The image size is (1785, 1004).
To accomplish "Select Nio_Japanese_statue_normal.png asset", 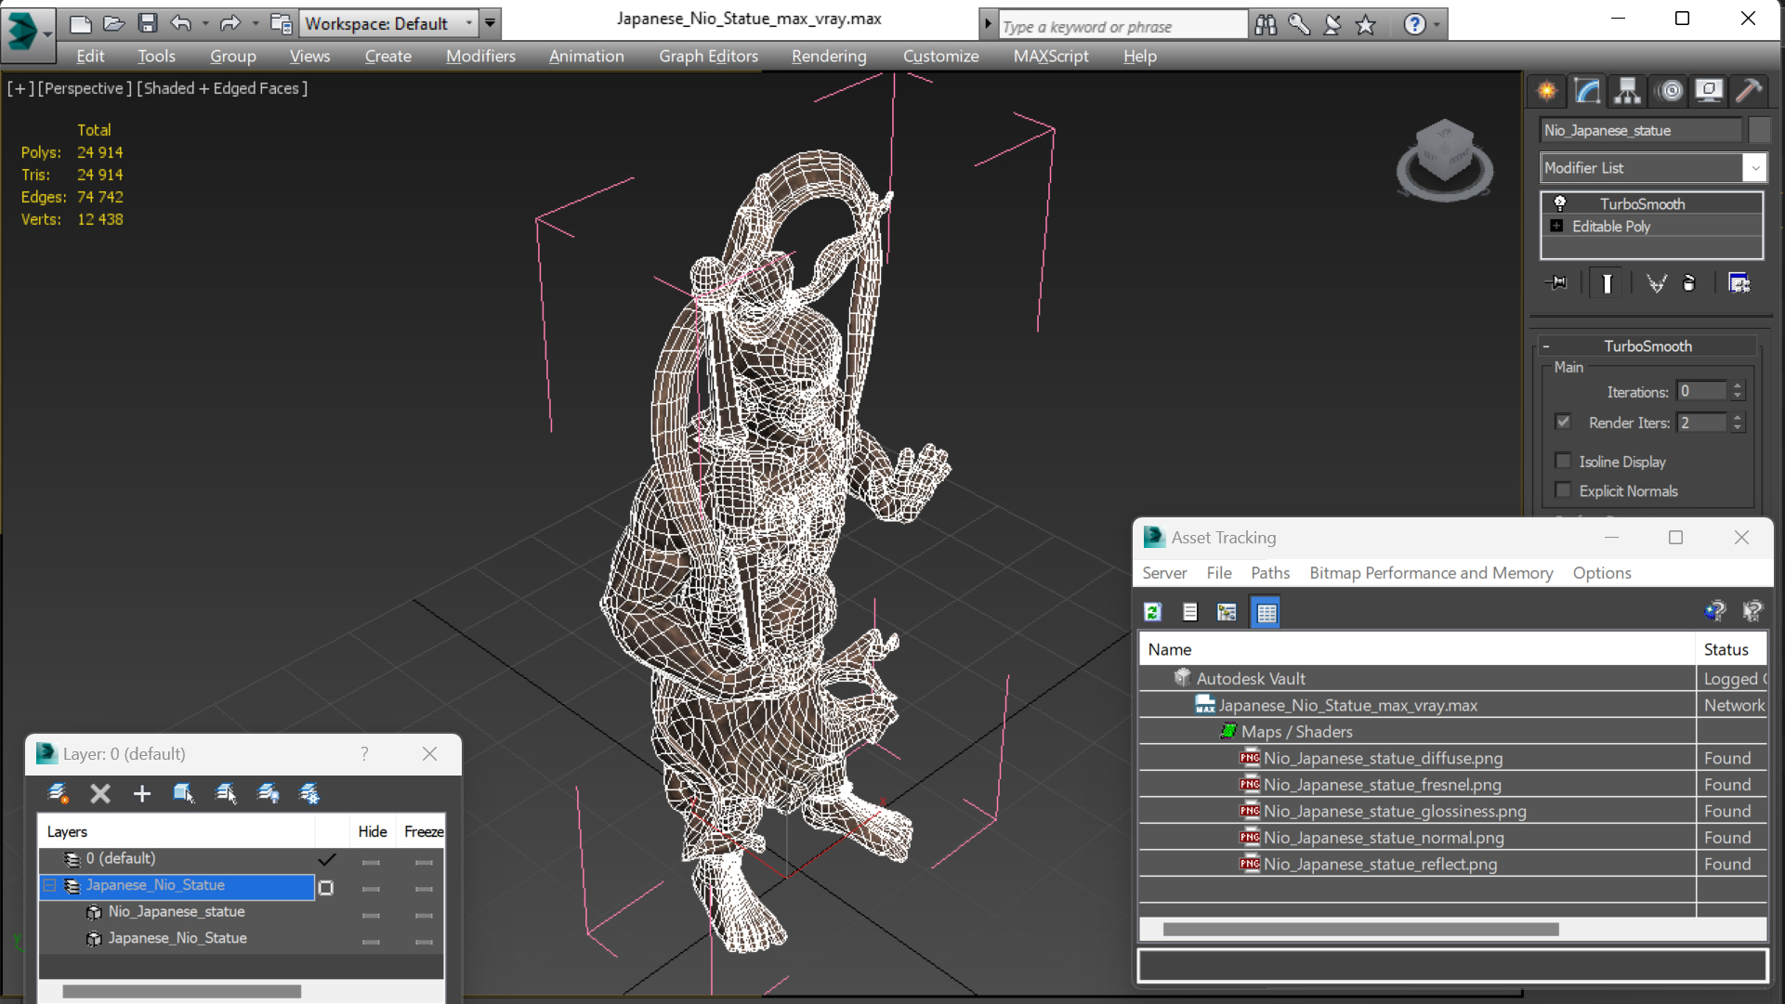I will click(x=1383, y=838).
